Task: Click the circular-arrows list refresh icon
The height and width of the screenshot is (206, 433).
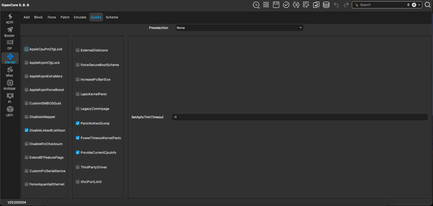Action: (296, 5)
